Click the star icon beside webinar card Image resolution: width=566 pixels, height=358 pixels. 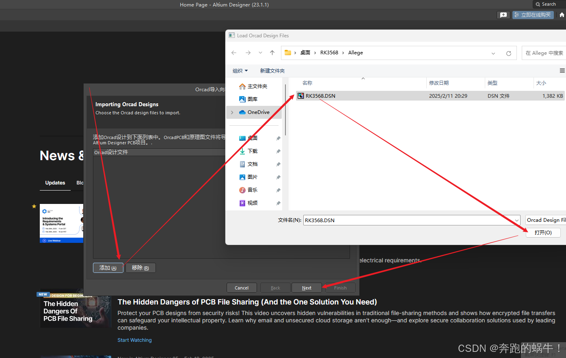point(34,206)
